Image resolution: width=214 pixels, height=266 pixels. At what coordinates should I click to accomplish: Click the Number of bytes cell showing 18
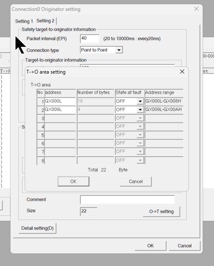(95, 101)
